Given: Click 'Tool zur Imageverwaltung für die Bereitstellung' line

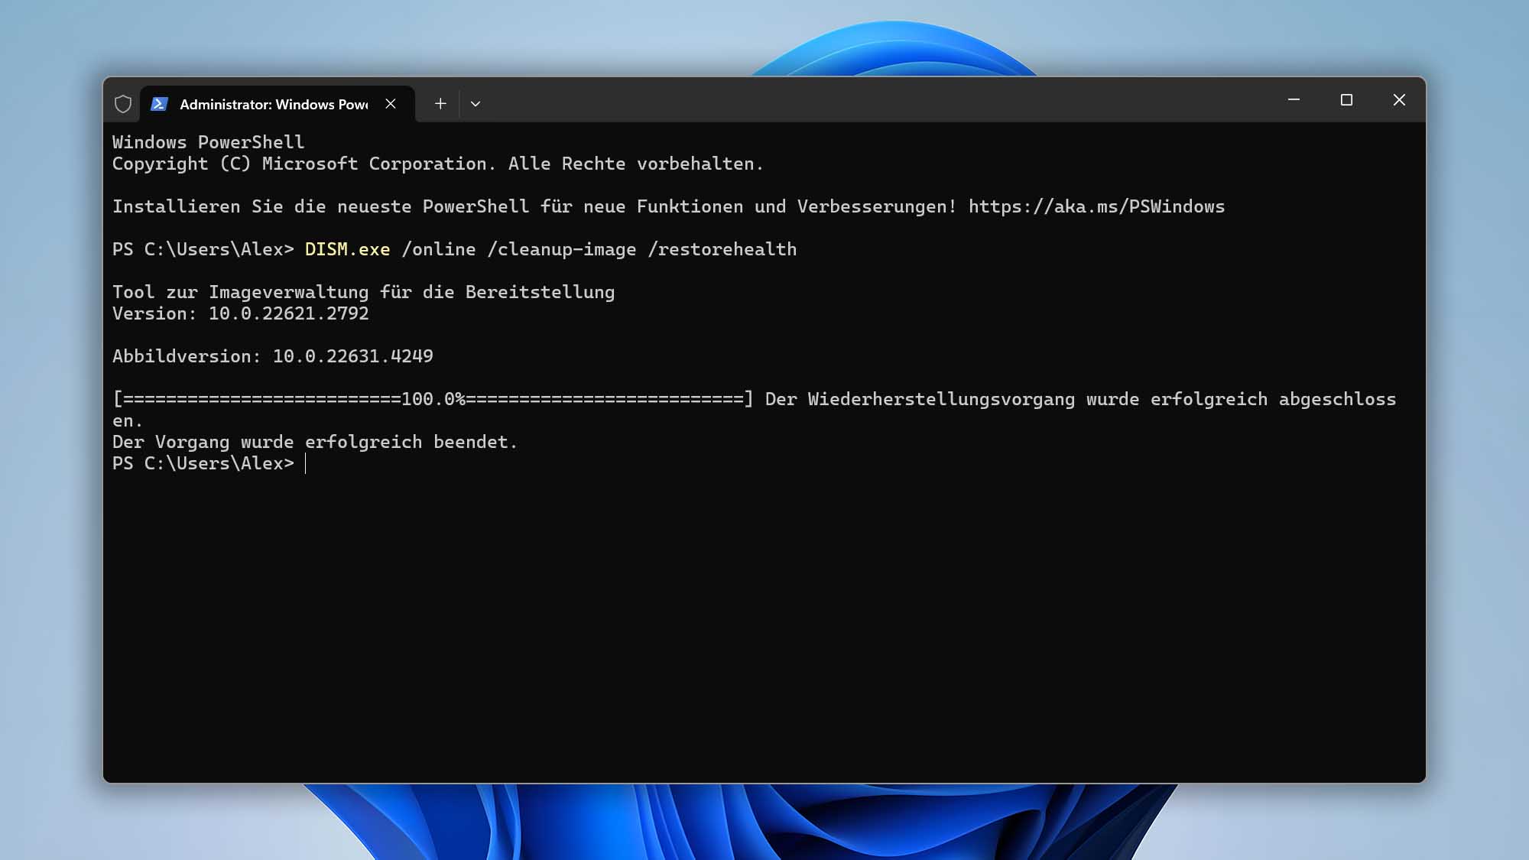Looking at the screenshot, I should (364, 292).
